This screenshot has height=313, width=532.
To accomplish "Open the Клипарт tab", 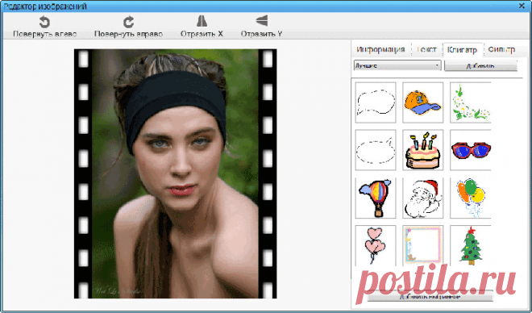I will click(x=462, y=50).
